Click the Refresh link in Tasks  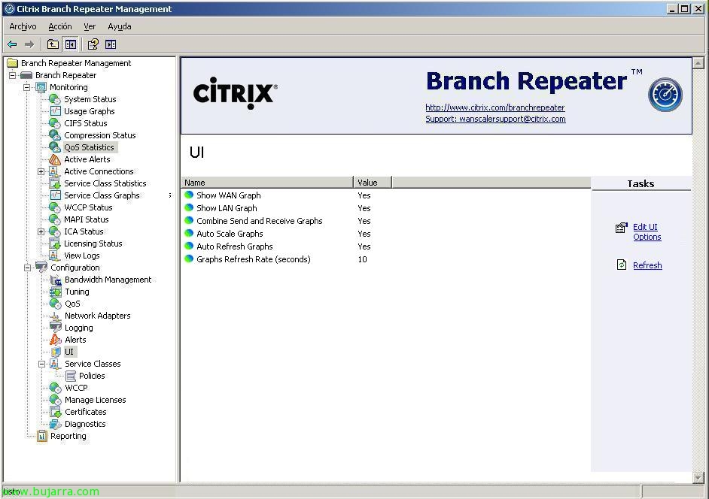[x=647, y=265]
